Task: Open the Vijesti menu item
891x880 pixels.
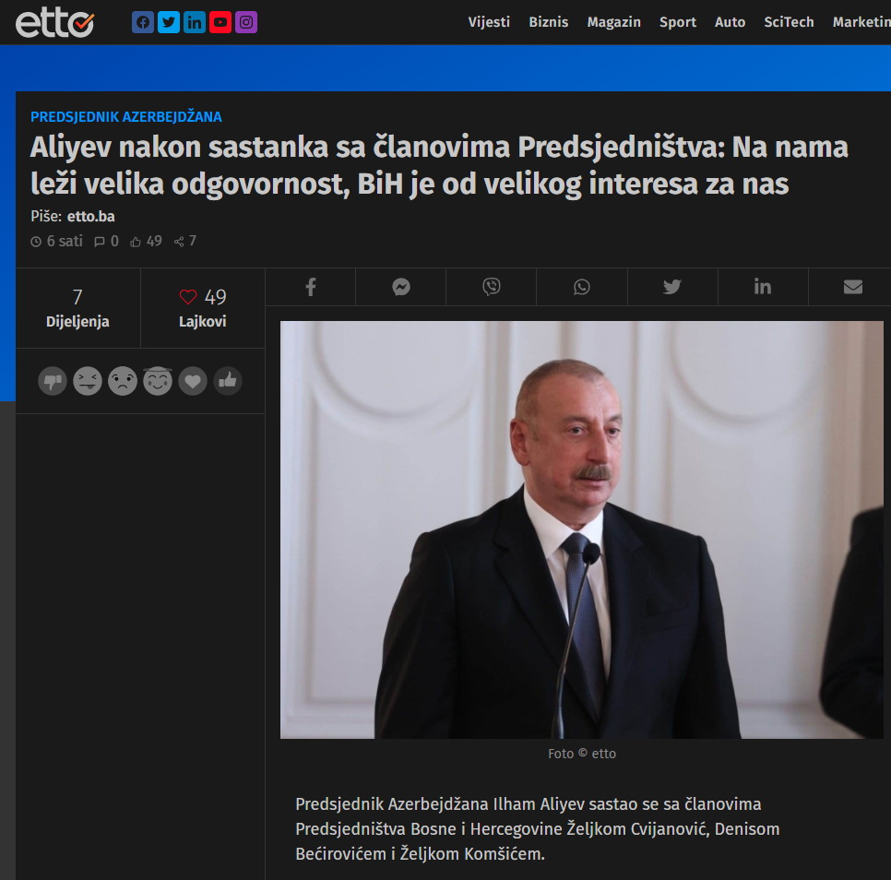Action: click(x=489, y=22)
